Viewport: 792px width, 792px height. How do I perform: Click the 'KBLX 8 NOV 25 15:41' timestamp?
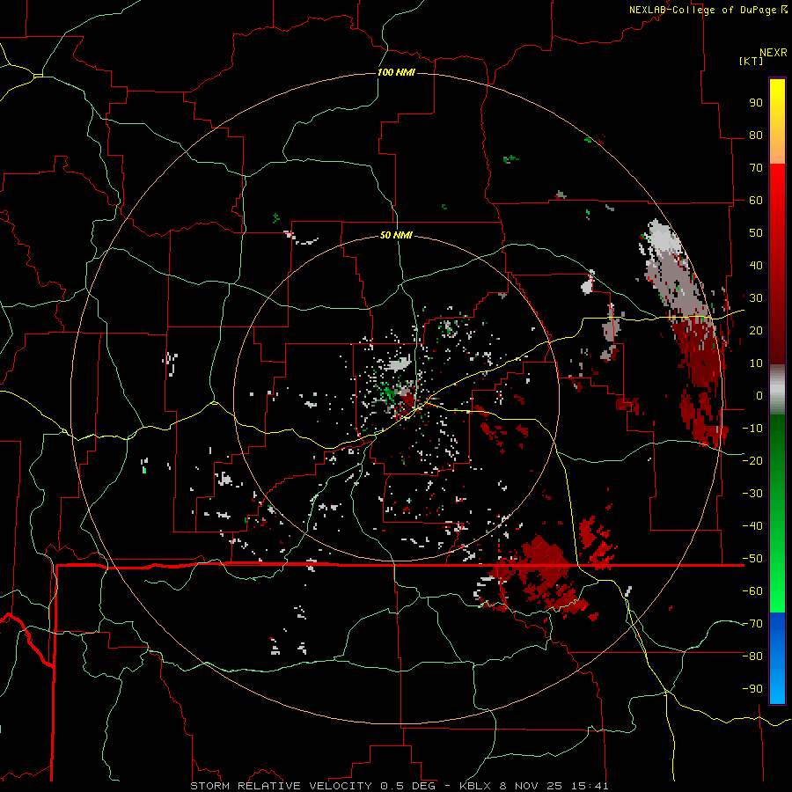point(534,786)
